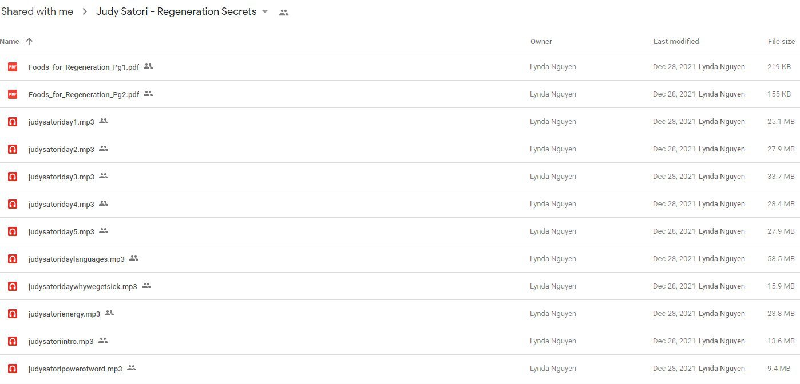
Task: Open the folder name dropdown arrow
Action: click(x=265, y=12)
